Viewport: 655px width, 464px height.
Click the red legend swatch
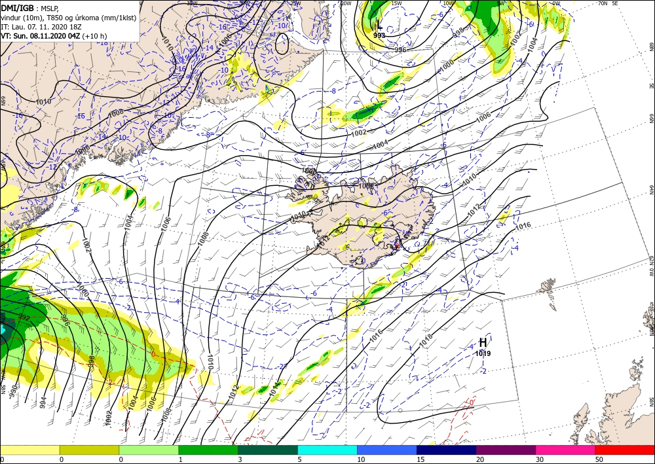pos(625,450)
